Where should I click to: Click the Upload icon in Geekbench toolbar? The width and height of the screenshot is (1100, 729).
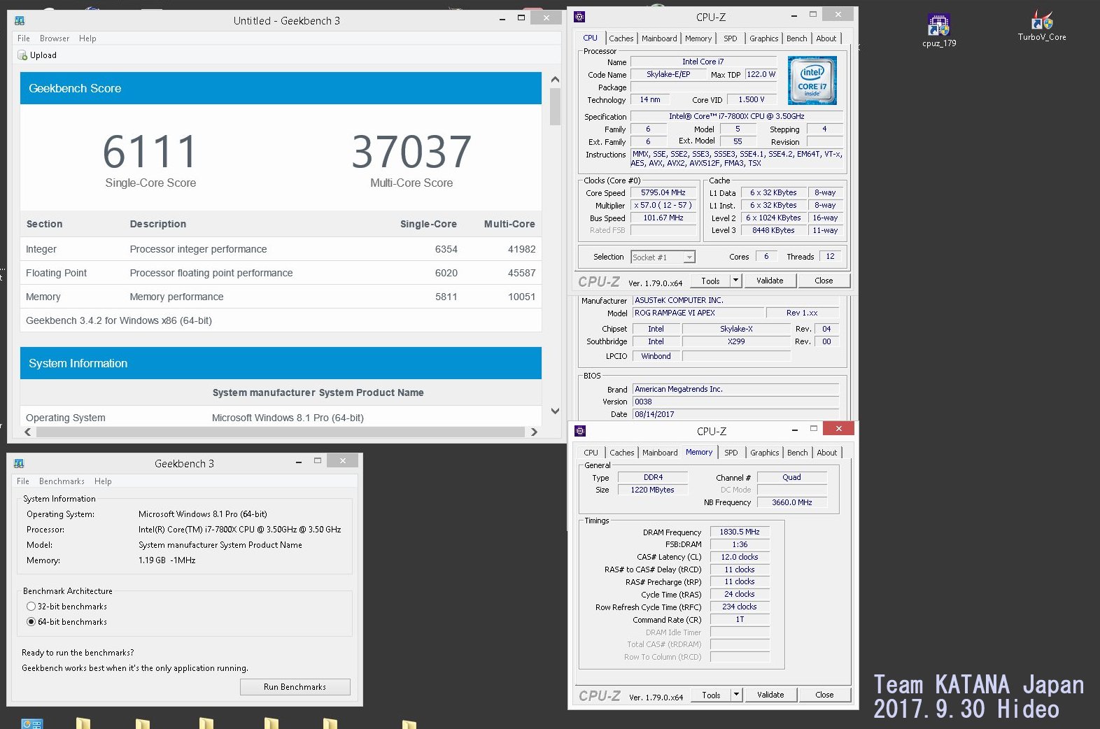coord(22,55)
